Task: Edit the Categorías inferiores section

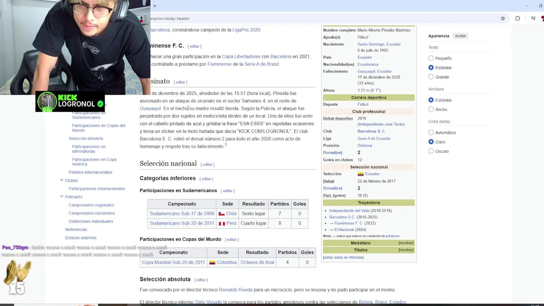Action: pos(206,179)
